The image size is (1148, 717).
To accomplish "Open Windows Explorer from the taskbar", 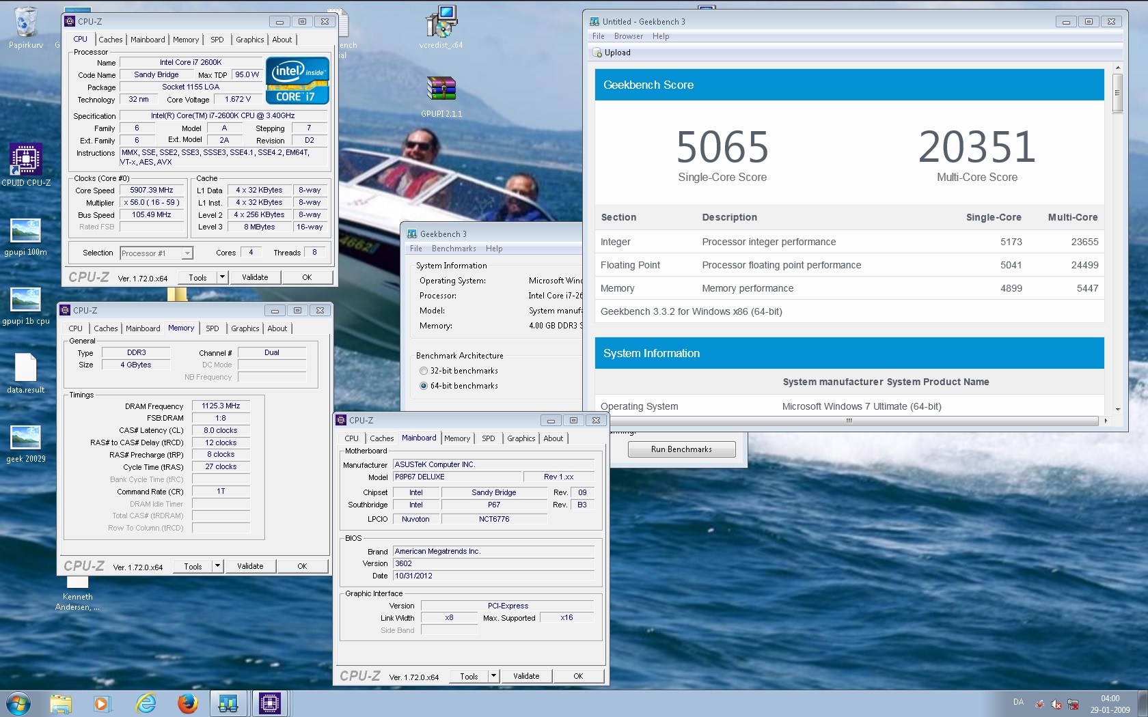I will tap(61, 703).
